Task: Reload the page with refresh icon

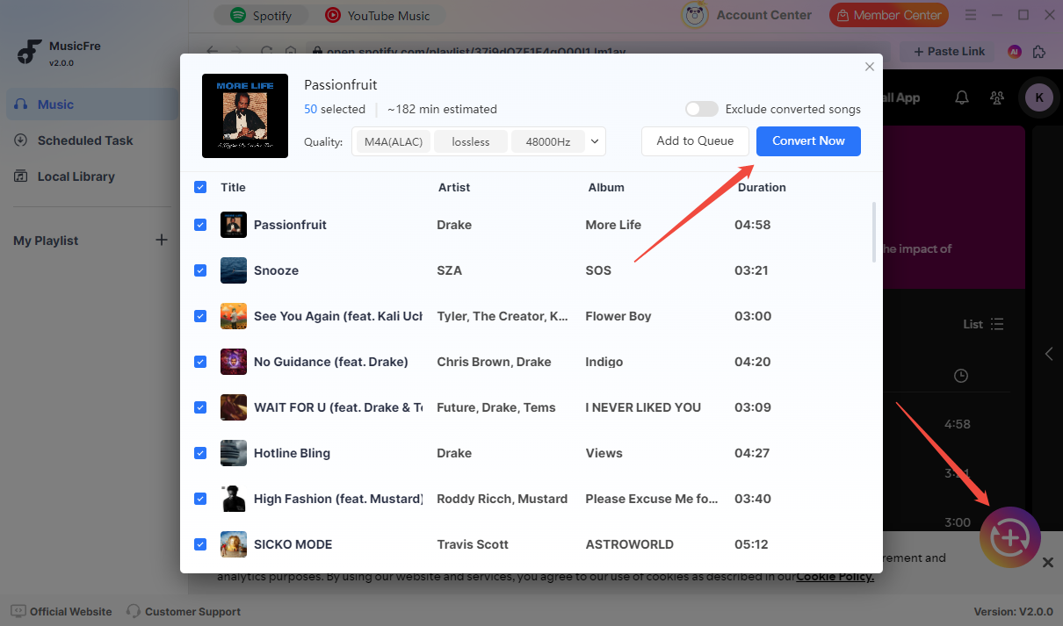Action: 266,51
